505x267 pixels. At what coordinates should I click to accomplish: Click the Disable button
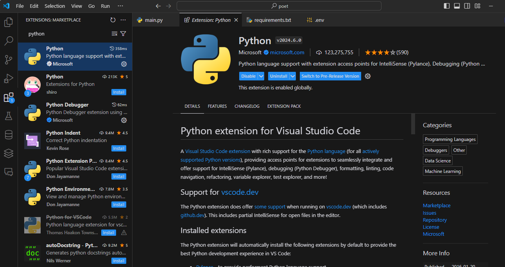248,76
